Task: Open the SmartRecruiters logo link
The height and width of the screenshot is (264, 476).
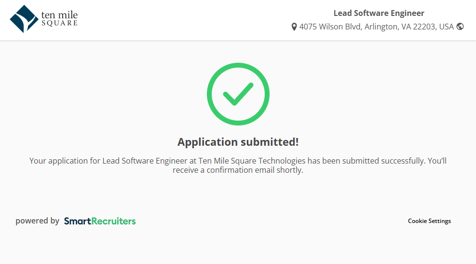Action: tap(100, 221)
